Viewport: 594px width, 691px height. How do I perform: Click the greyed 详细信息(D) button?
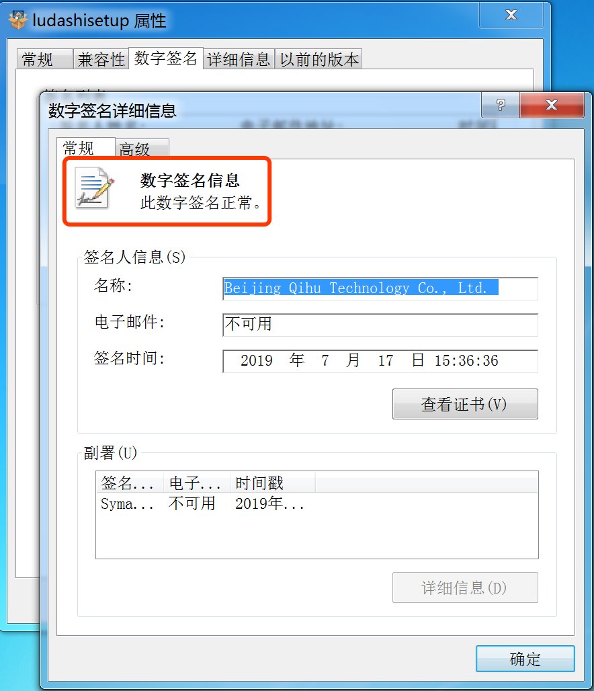click(465, 587)
